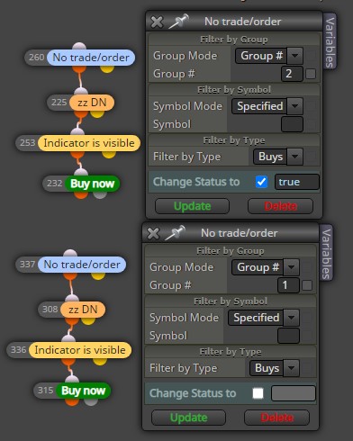Open Filter by Type dropdown showing Buys, lower panel

(275, 368)
